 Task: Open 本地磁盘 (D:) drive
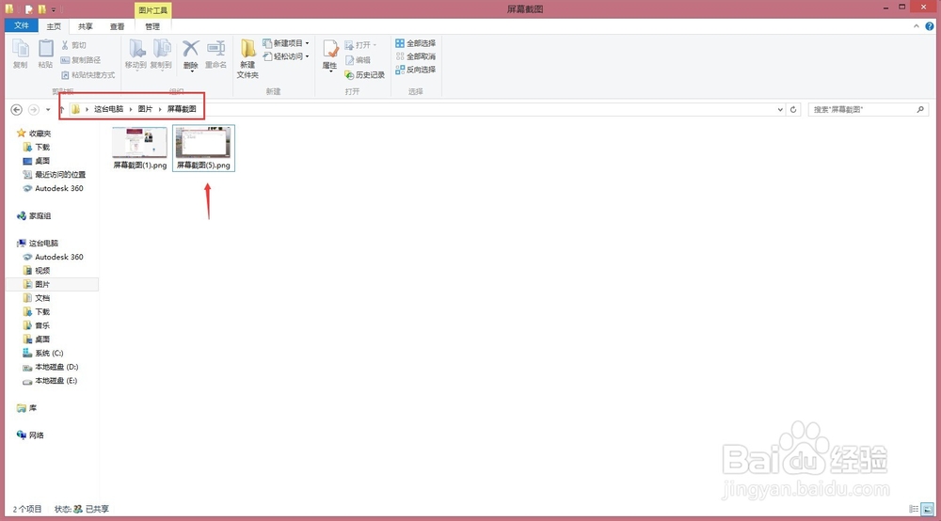51,367
